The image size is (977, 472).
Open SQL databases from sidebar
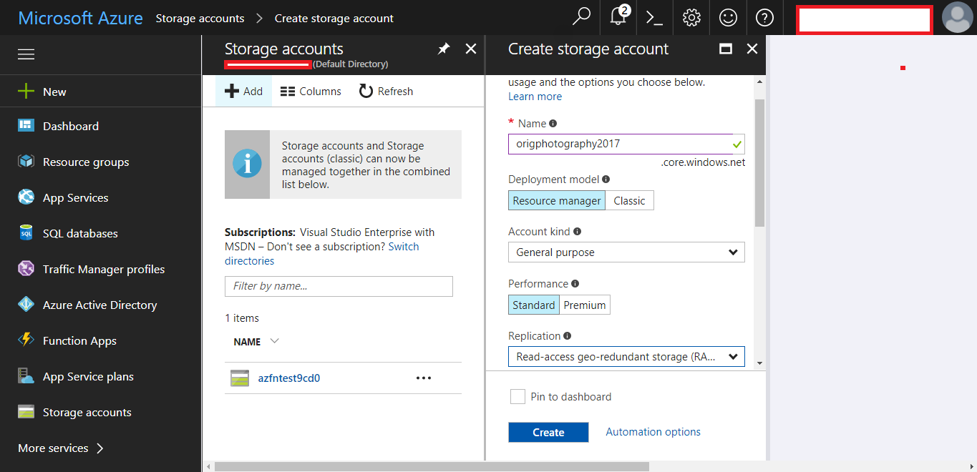click(x=80, y=233)
